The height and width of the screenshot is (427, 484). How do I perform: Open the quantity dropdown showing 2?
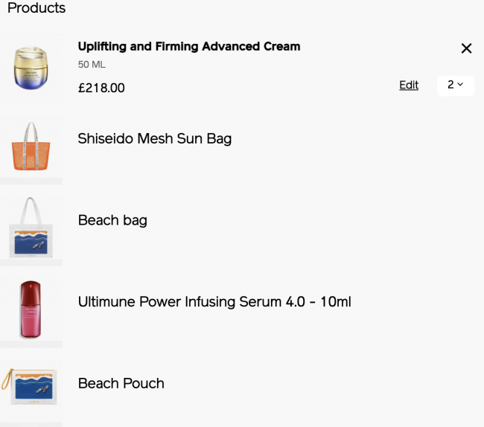(456, 86)
